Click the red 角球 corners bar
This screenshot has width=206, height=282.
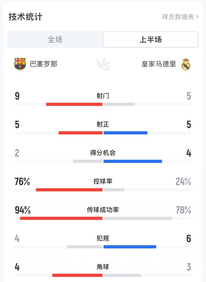coord(77,275)
